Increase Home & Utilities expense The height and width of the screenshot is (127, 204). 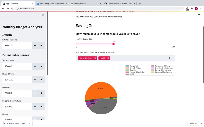(41, 80)
